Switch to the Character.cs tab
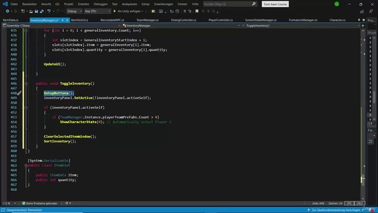Screen dimensions: 378x213 click(x=337, y=20)
